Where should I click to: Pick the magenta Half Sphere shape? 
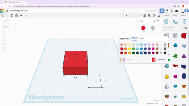tap(175, 76)
